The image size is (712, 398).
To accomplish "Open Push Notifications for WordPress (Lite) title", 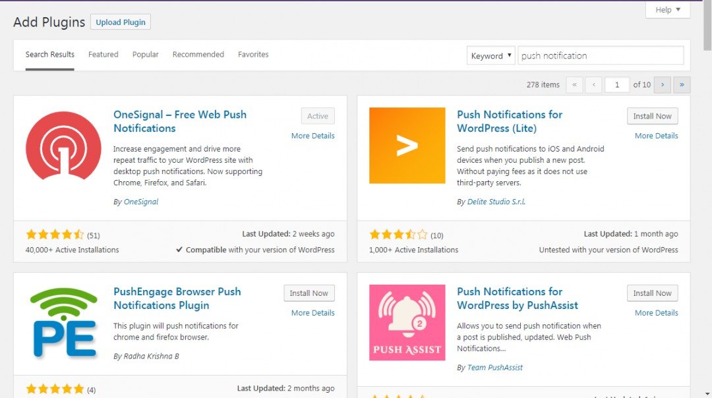I will tap(510, 121).
